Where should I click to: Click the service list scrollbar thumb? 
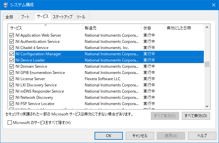pyautogui.click(x=207, y=64)
